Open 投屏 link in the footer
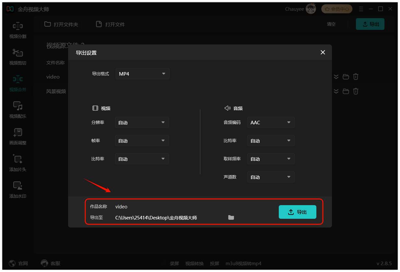 (x=215, y=264)
